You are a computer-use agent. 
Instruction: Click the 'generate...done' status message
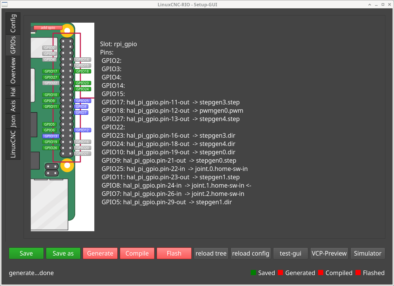pyautogui.click(x=31, y=273)
